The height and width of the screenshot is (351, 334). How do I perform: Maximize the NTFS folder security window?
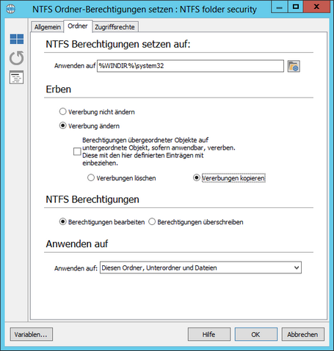coord(295,7)
